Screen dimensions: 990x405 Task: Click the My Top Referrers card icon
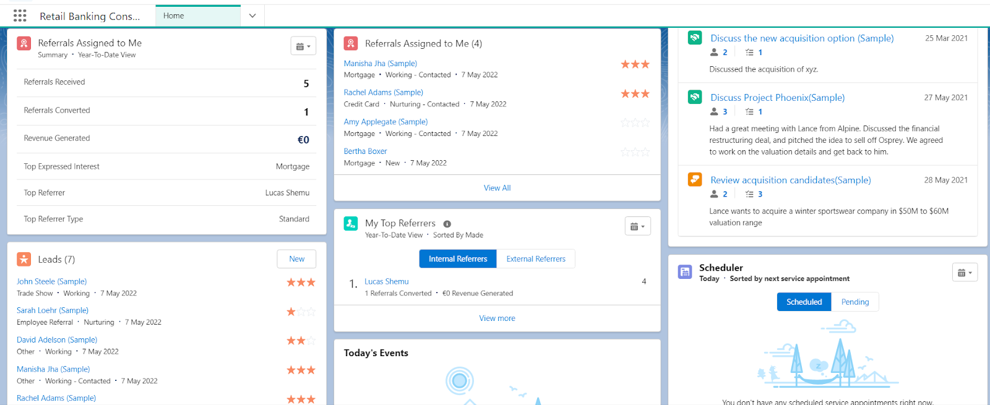click(351, 224)
